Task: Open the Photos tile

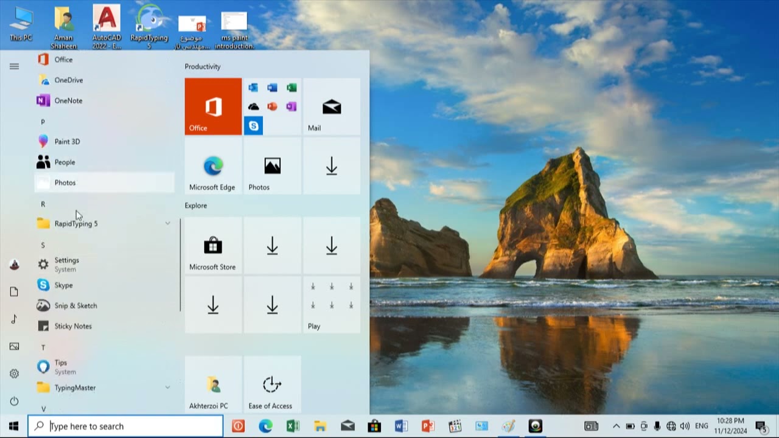Action: [272, 166]
